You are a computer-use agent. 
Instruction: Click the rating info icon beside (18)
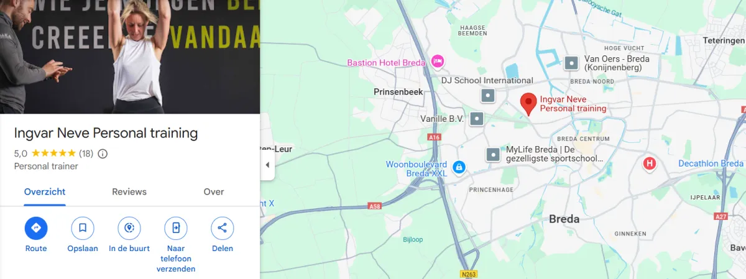pos(103,153)
